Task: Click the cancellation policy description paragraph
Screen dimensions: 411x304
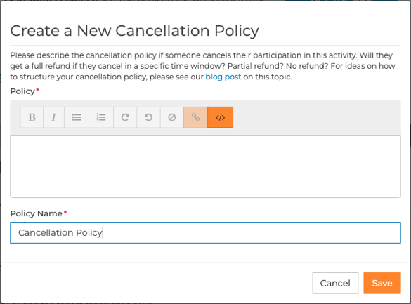Action: tap(202, 66)
